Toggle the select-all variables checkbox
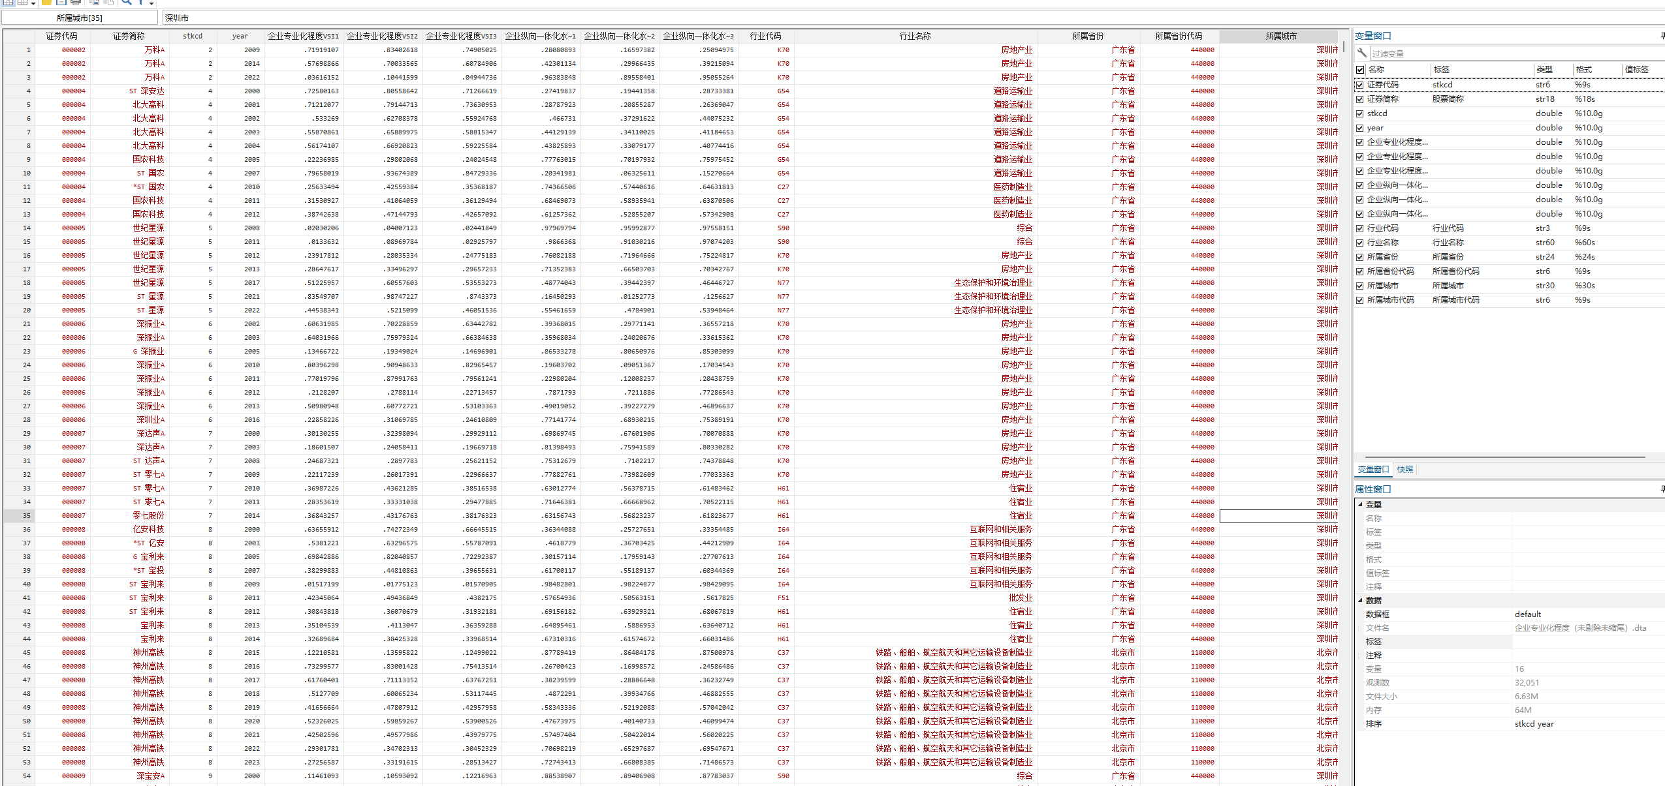1665x786 pixels. click(x=1359, y=70)
